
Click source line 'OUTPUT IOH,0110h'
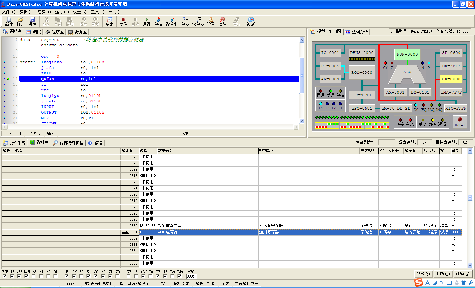73,112
